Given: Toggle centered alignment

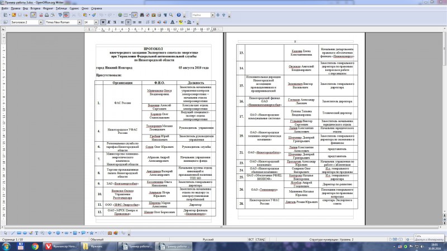Looking at the screenshot, I should coord(129,22).
